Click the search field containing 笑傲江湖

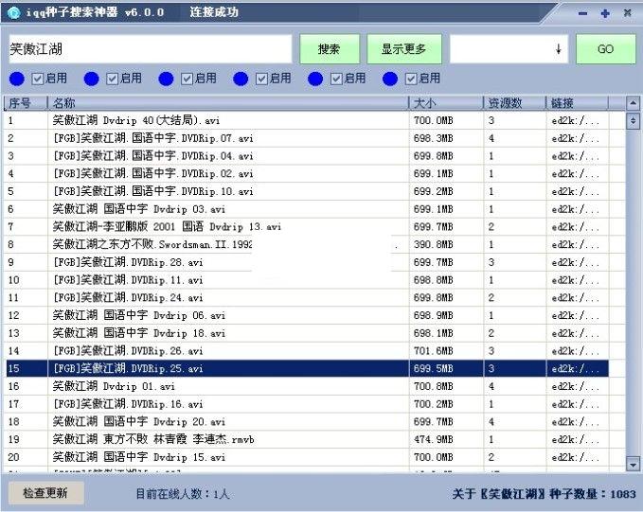[150, 49]
